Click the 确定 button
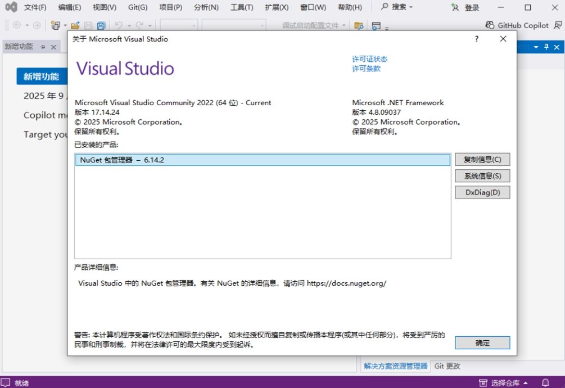The image size is (565, 388). point(482,342)
